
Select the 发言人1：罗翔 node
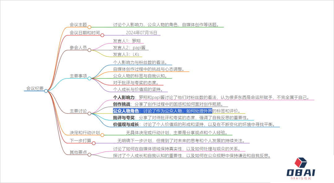click(124, 41)
